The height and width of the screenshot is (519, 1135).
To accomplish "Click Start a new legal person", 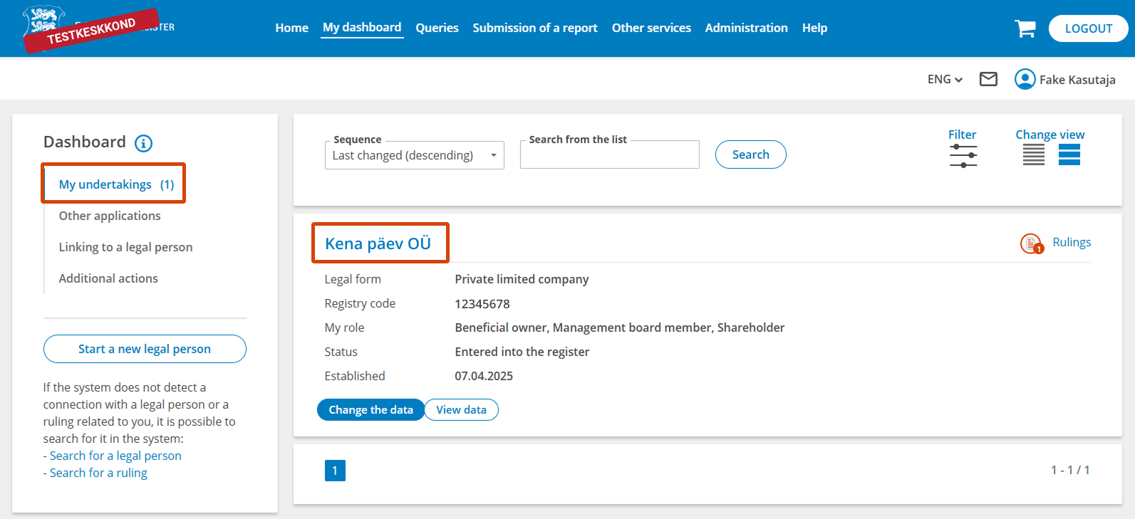I will pyautogui.click(x=145, y=349).
